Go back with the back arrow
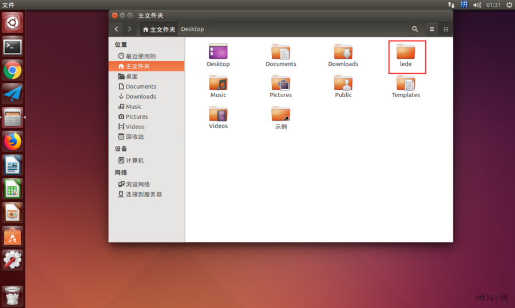The image size is (515, 308). tap(117, 29)
